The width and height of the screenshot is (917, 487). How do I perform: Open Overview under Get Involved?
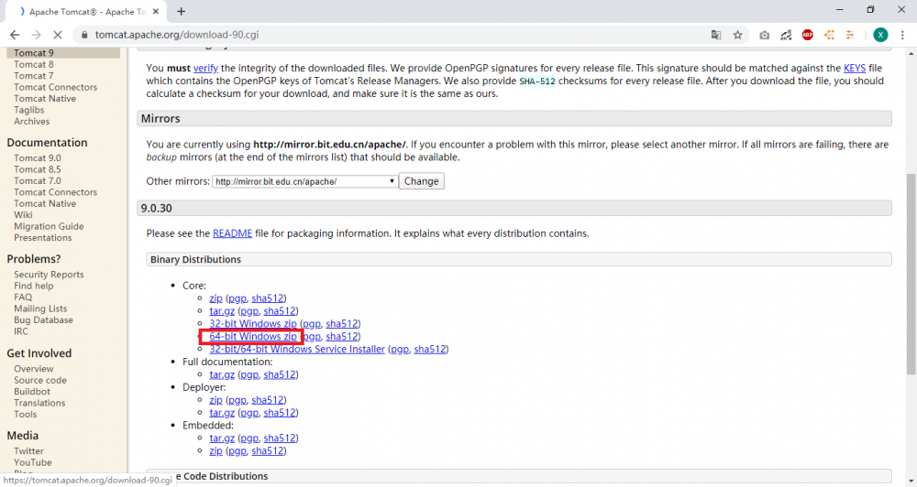coord(34,370)
